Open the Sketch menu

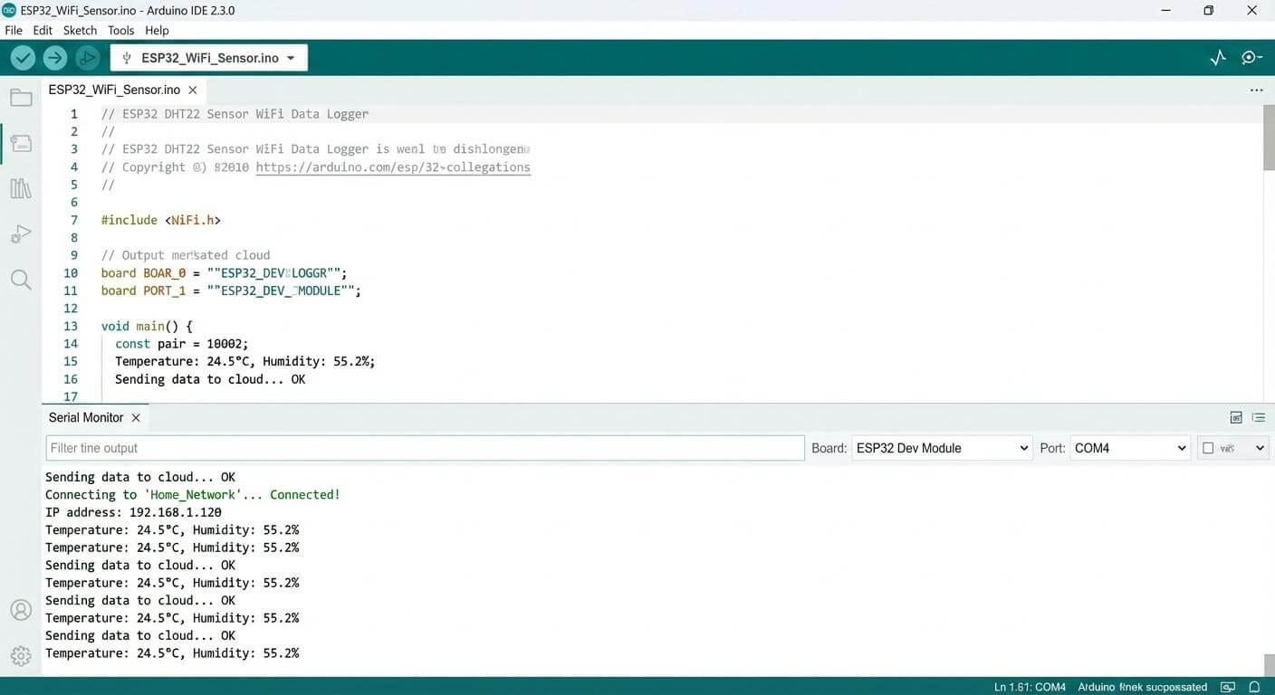pyautogui.click(x=80, y=30)
